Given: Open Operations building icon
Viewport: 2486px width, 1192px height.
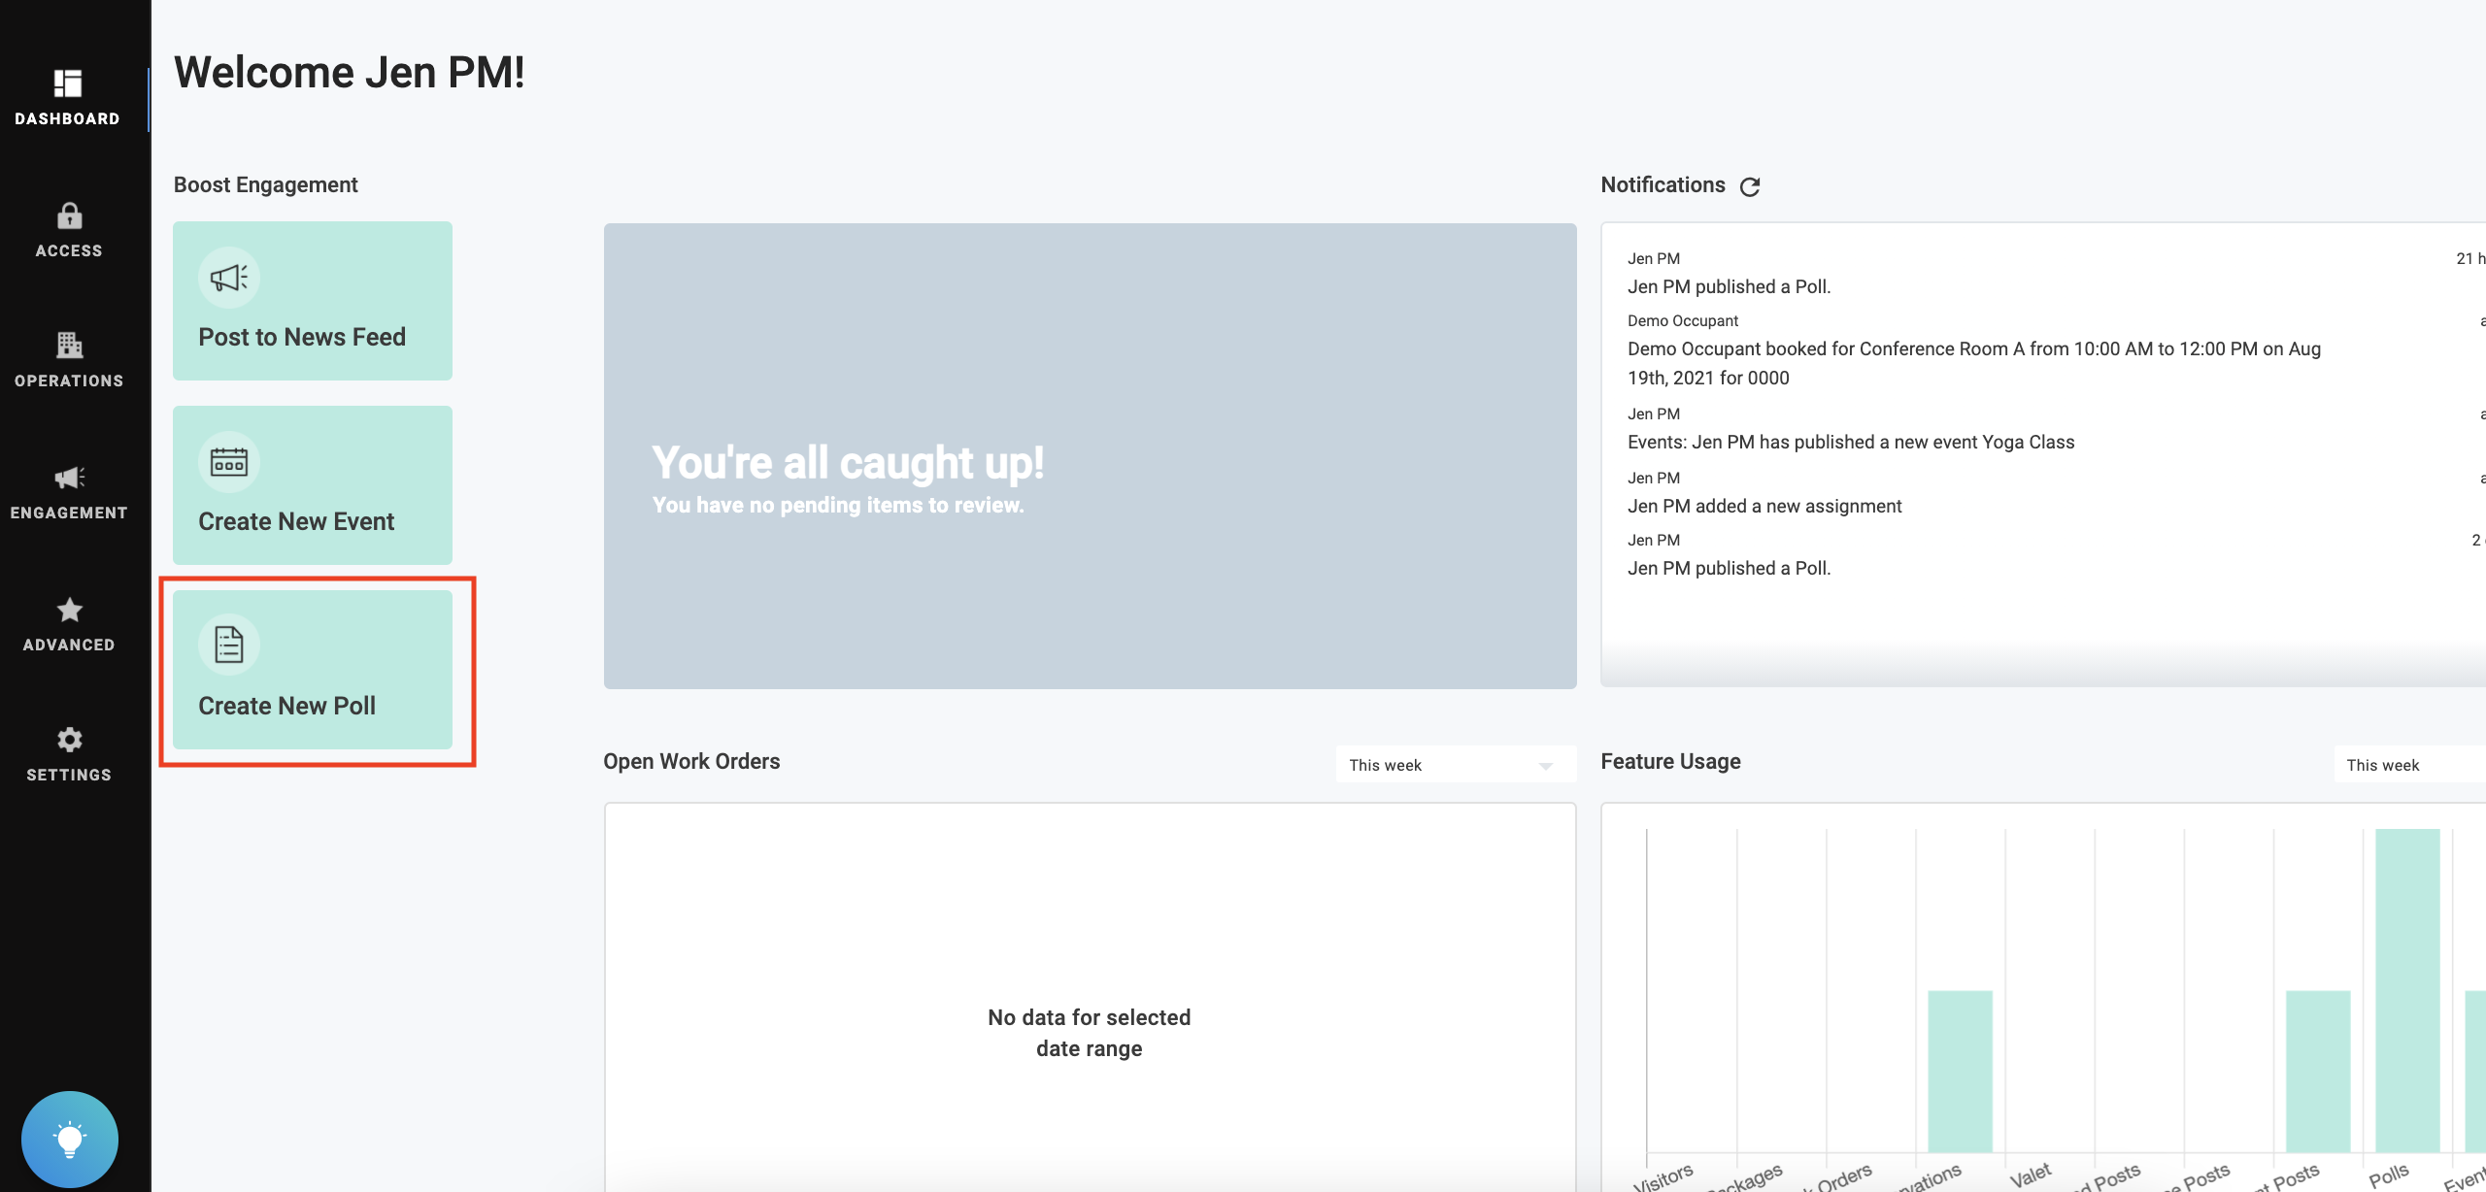Looking at the screenshot, I should pos(69,346).
